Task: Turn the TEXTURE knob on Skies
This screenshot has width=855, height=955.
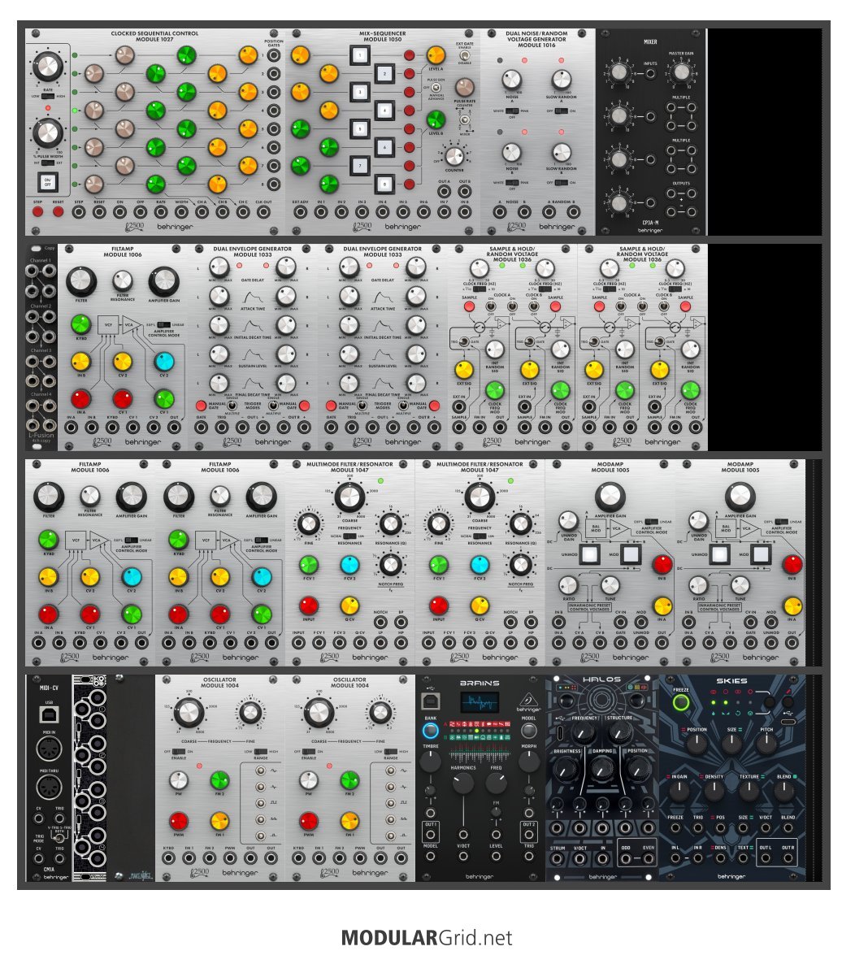Action: point(749,791)
